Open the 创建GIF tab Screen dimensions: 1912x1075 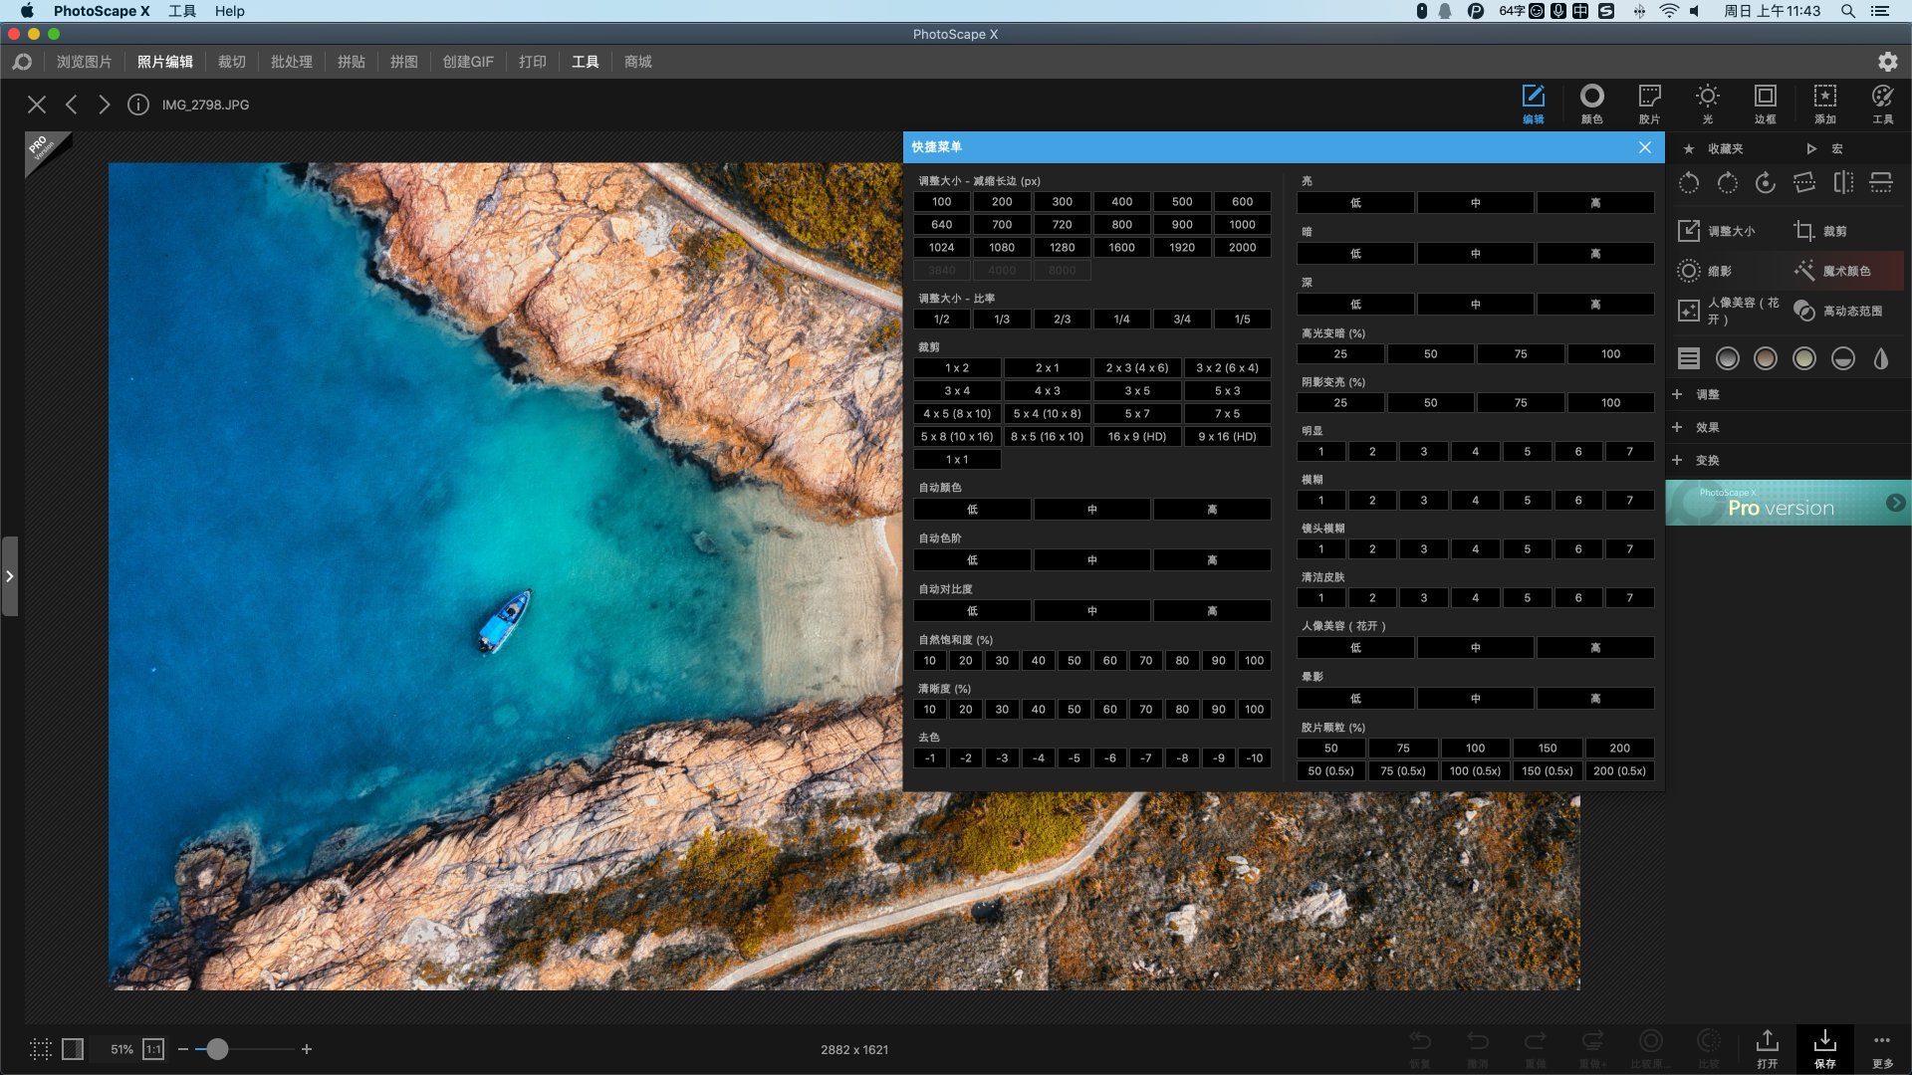tap(468, 62)
